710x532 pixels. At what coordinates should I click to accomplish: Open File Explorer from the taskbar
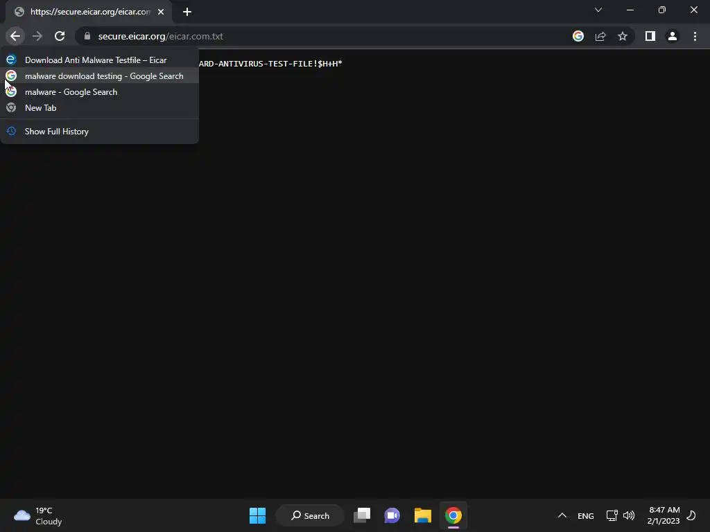[422, 515]
